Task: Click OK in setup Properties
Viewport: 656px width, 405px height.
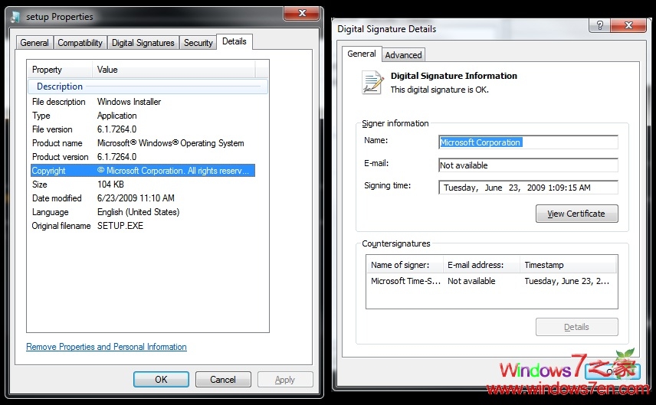Action: [x=161, y=380]
